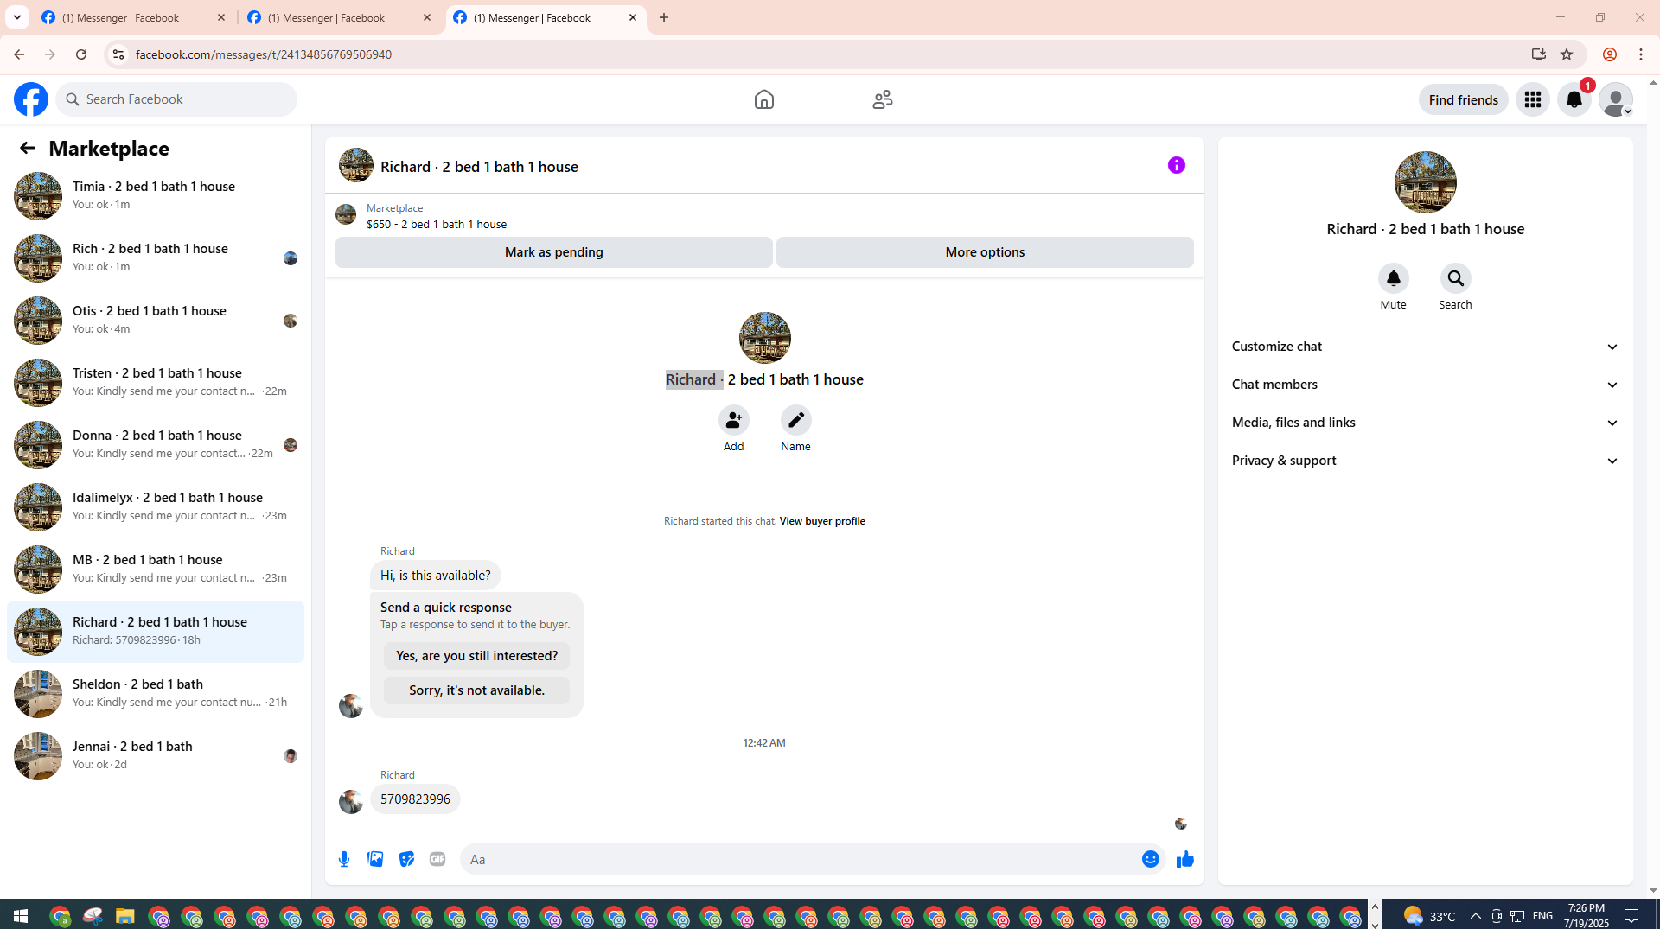Image resolution: width=1660 pixels, height=929 pixels.
Task: Switch to the second Messenger browser tab
Action: pyautogui.click(x=340, y=17)
